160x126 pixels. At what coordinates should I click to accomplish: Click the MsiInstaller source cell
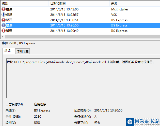click(x=120, y=9)
